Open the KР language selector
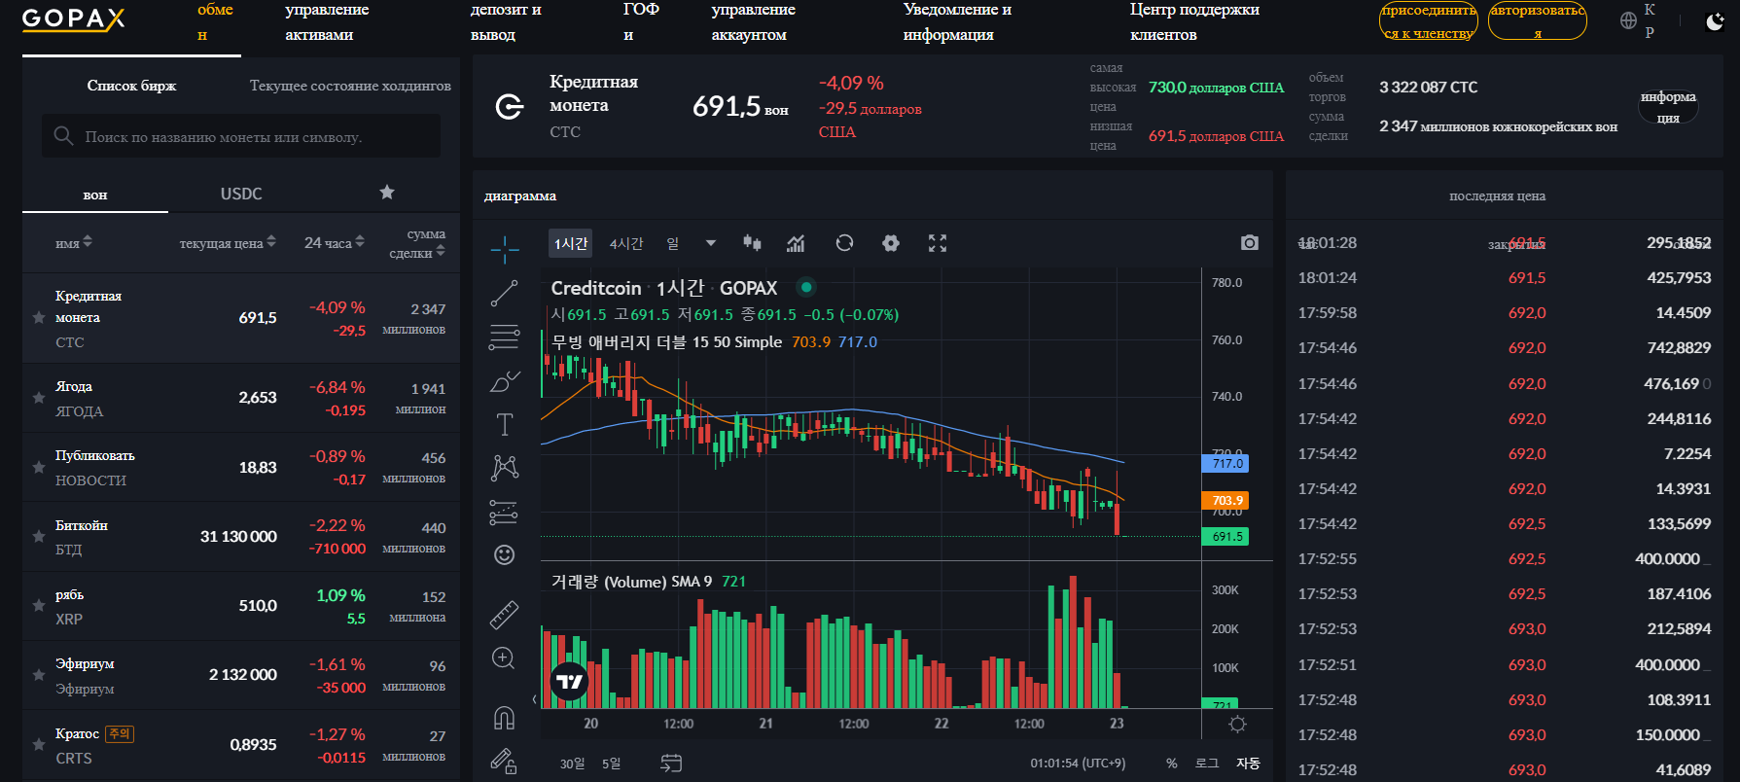Image resolution: width=1740 pixels, height=782 pixels. tap(1650, 20)
